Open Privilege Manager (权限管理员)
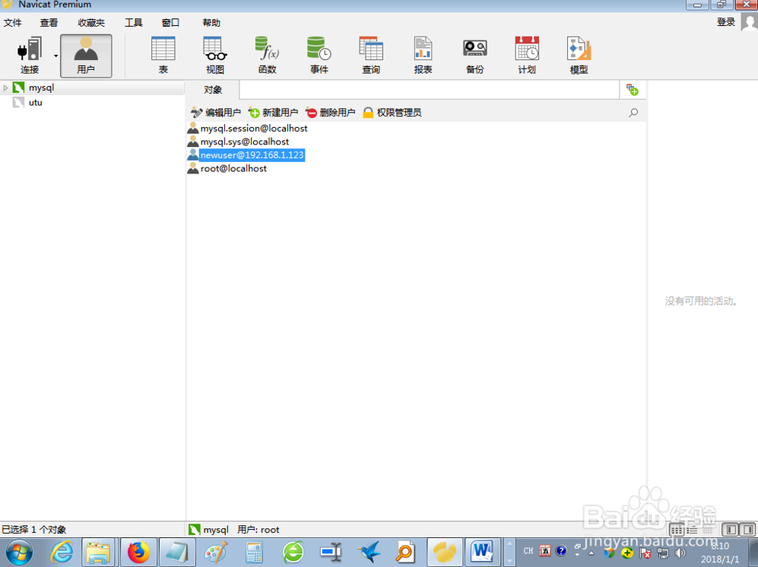The width and height of the screenshot is (758, 567). (392, 113)
